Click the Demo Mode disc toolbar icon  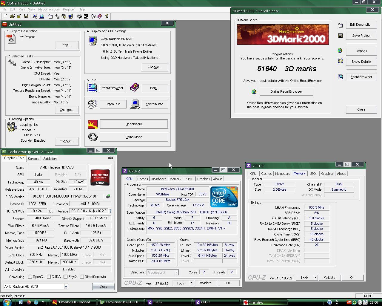[79, 16]
